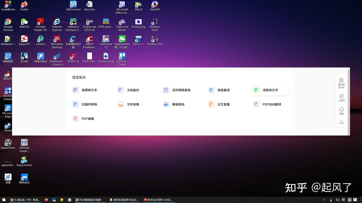Open Windows Start menu
The image size is (362, 203).
4,200
